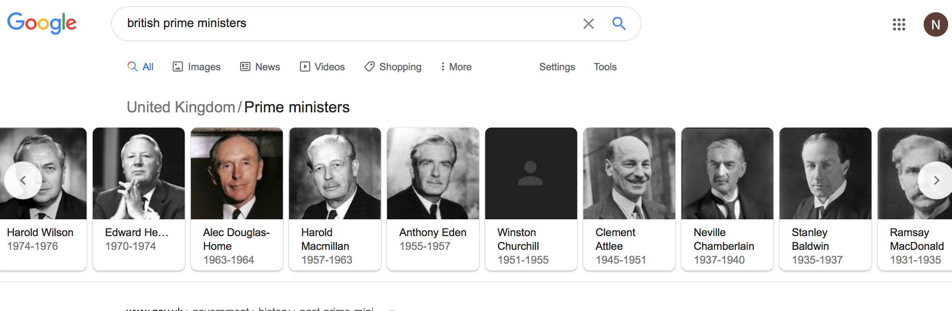952x311 pixels.
Task: Click the blue search magnifier button
Action: (619, 24)
